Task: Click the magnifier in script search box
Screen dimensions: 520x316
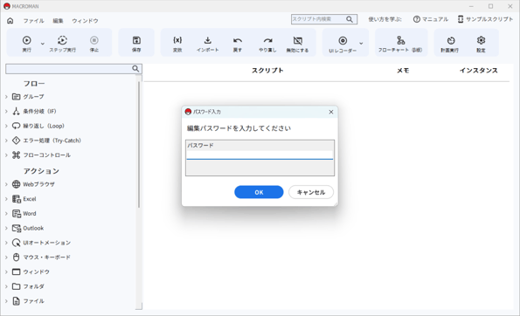Action: [350, 19]
